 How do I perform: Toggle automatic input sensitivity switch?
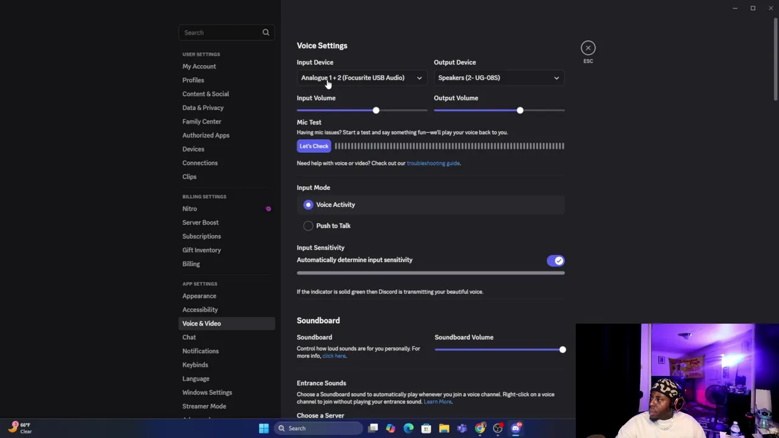click(x=556, y=260)
